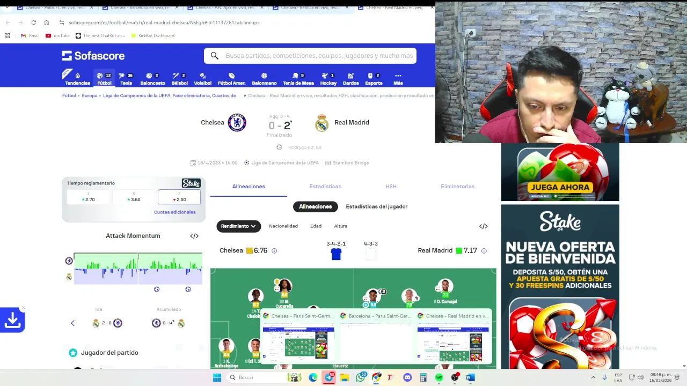Click the Sofascore logo

click(x=93, y=56)
